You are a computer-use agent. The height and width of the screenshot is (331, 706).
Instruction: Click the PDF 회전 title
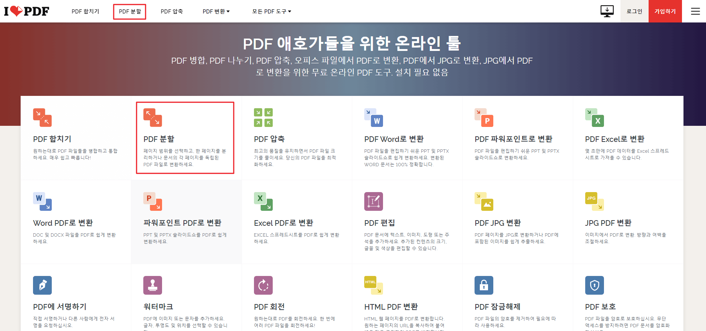[269, 307]
